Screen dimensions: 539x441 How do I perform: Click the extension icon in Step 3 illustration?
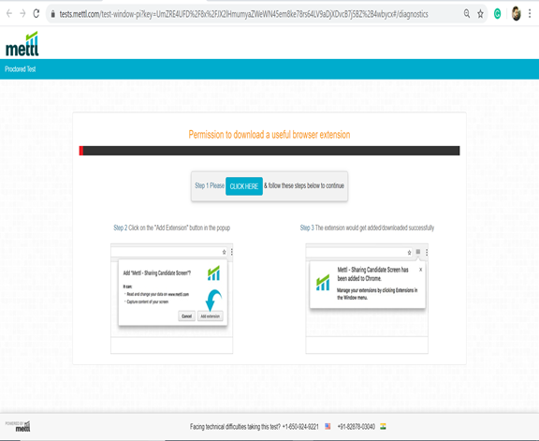[x=418, y=252]
